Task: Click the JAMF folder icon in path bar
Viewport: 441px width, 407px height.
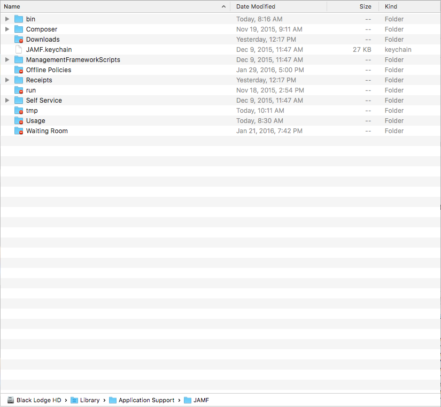Action: click(x=188, y=400)
